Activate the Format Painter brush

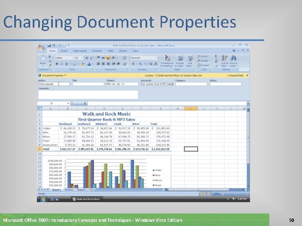pos(49,65)
